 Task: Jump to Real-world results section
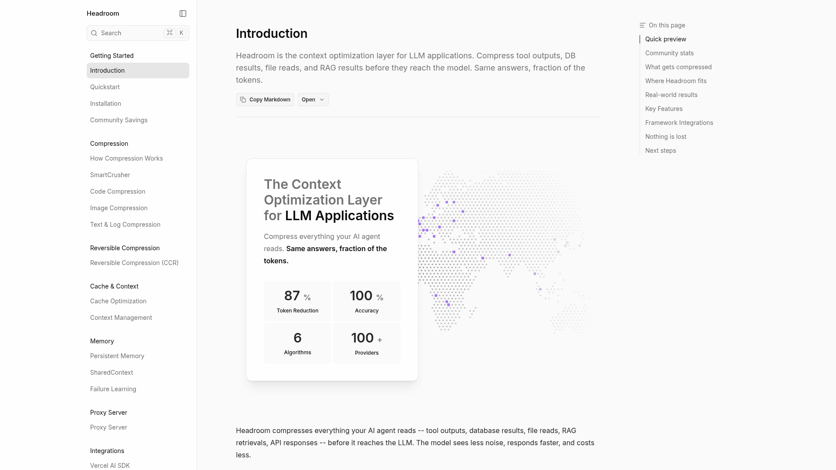point(671,95)
